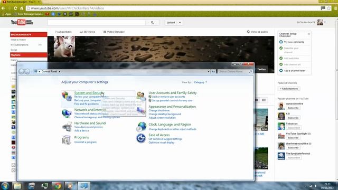Image resolution: width=338 pixels, height=190 pixels.
Task: Open Clock, Language, and Region
Action: tap(170, 125)
